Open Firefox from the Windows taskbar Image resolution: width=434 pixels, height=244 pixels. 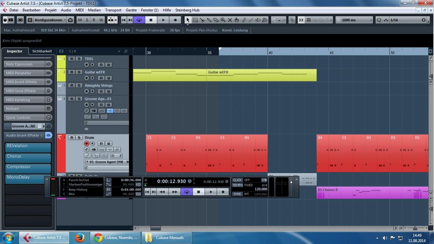pos(79,237)
